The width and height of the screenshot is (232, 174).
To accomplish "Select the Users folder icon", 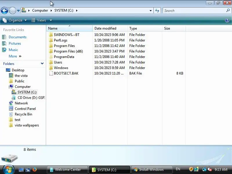I will (51, 62).
